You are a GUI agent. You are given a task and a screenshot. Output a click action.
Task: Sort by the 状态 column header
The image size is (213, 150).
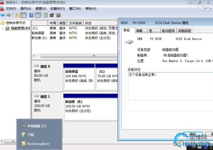[101, 23]
